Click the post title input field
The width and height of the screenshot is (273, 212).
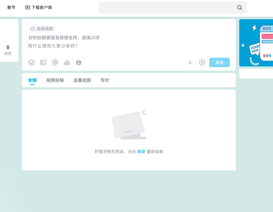pos(107,38)
